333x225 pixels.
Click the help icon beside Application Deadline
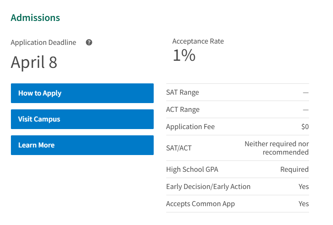point(89,42)
